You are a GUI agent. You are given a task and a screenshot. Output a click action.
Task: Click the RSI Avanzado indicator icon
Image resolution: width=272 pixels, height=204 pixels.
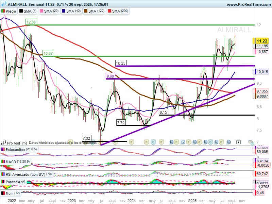coord(3,174)
